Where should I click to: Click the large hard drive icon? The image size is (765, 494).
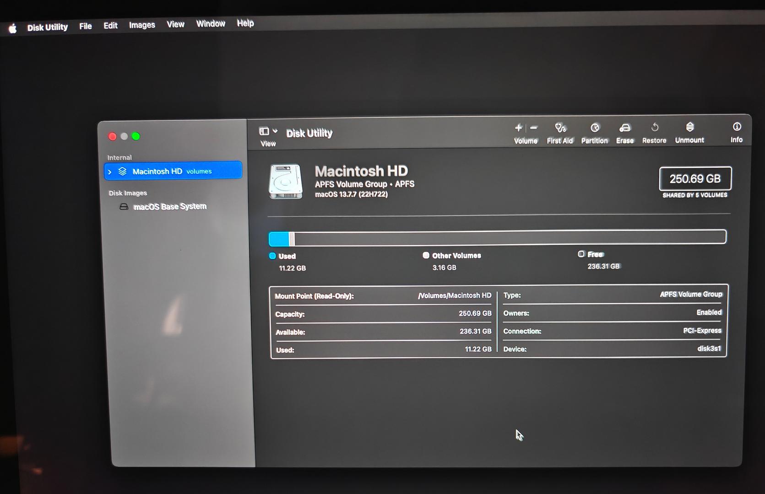tap(286, 182)
